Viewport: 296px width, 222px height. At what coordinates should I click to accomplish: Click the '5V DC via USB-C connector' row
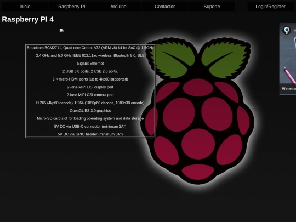pos(90,127)
